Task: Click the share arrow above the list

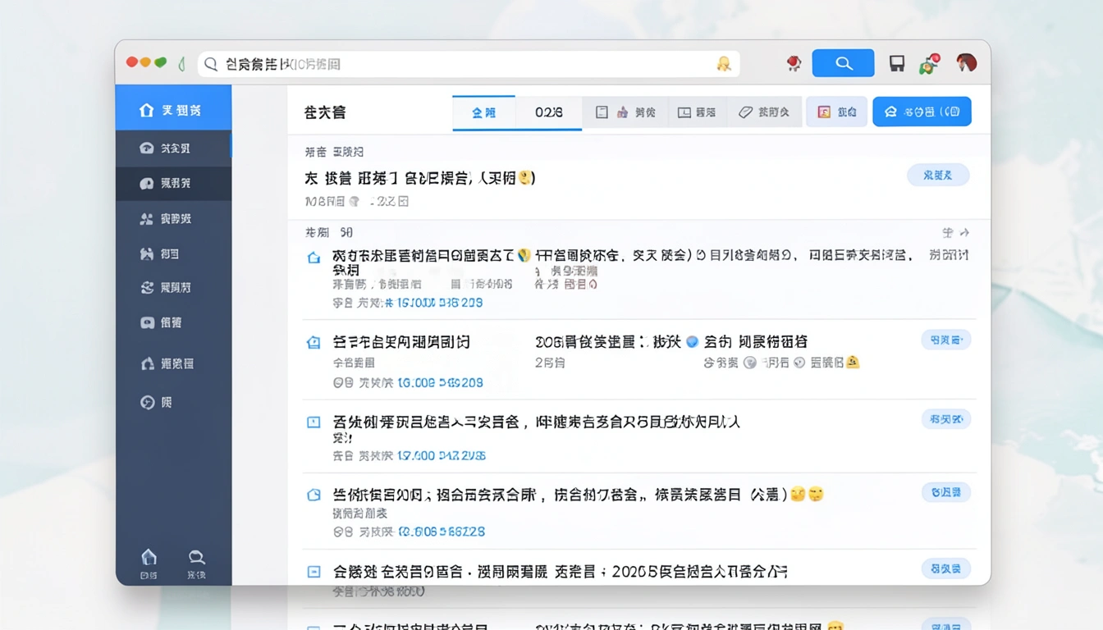Action: click(964, 233)
